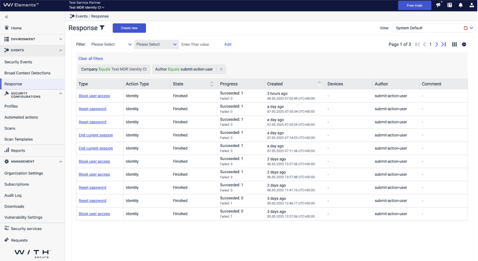Image resolution: width=478 pixels, height=261 pixels.
Task: Go to the previous page of results
Action: click(424, 44)
